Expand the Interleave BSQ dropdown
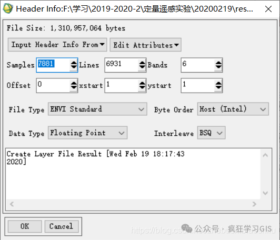This screenshot has width=280, height=240. pos(211,133)
